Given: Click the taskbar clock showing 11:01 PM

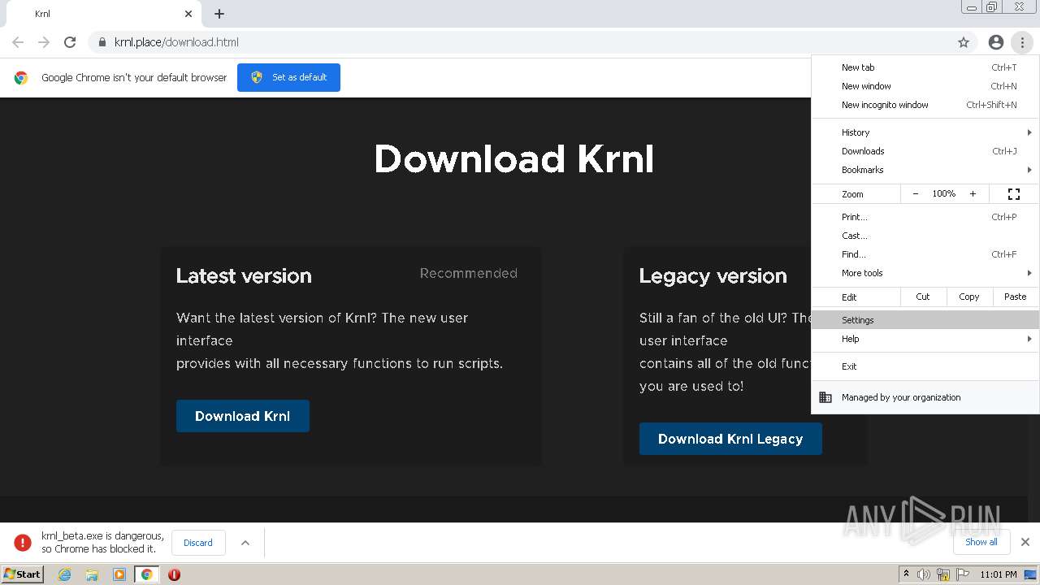Looking at the screenshot, I should tap(999, 574).
